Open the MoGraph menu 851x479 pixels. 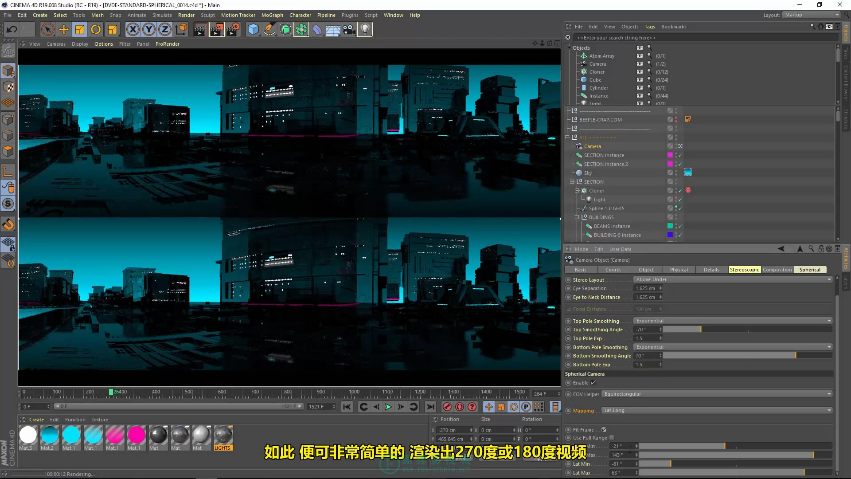tap(272, 15)
